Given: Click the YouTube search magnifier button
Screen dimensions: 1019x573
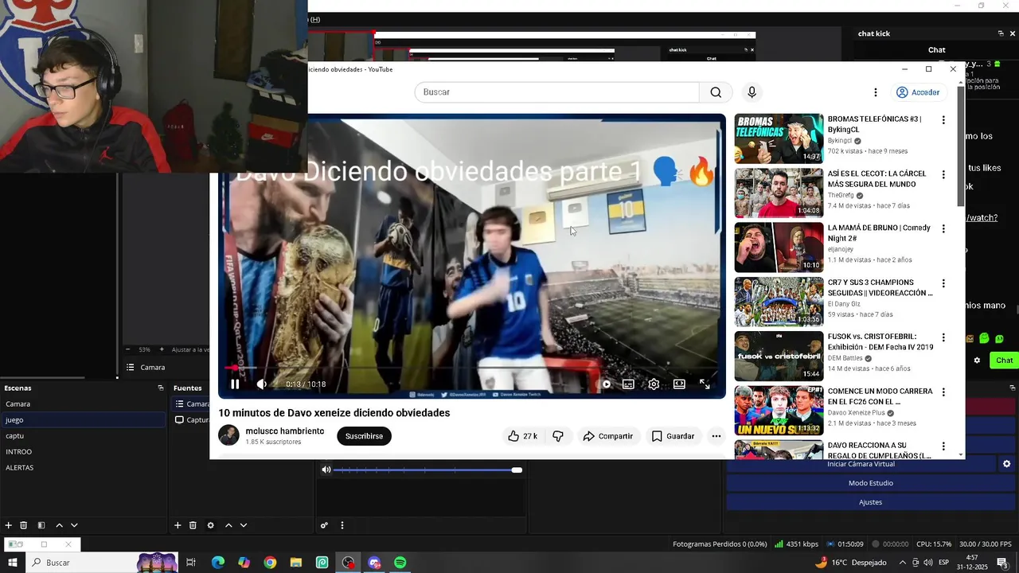Looking at the screenshot, I should tap(716, 92).
